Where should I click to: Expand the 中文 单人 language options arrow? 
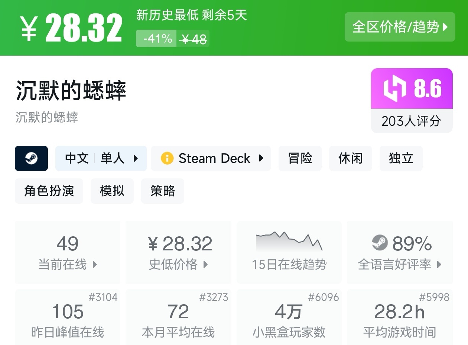pos(136,158)
